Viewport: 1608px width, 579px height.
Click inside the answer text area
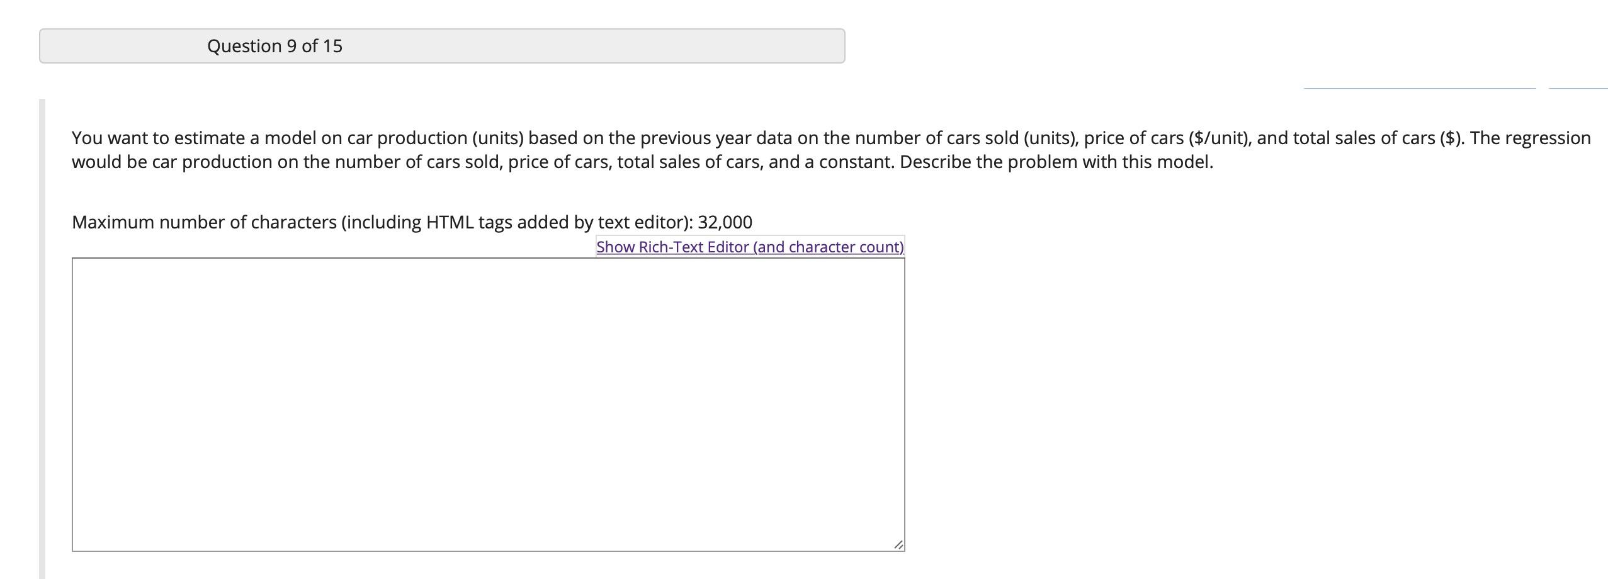[x=488, y=404]
